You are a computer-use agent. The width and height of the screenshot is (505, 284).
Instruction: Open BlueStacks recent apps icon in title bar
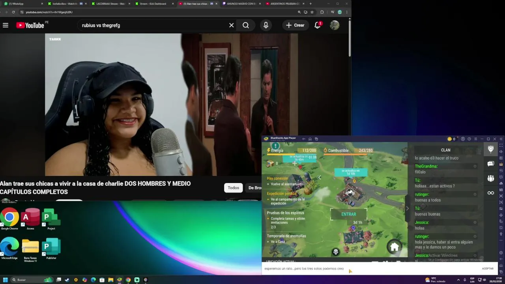click(x=316, y=139)
